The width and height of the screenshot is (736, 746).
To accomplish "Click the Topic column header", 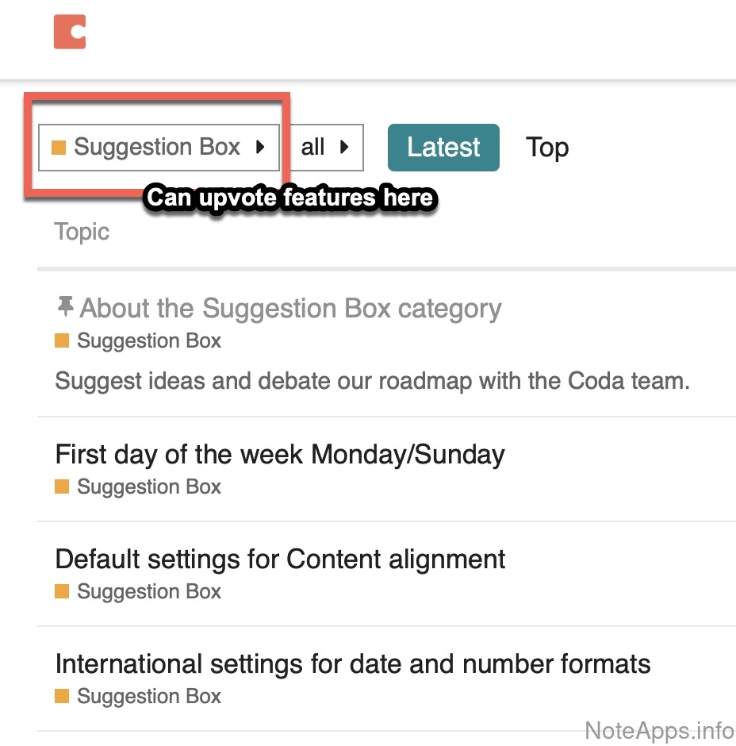I will pos(82,233).
